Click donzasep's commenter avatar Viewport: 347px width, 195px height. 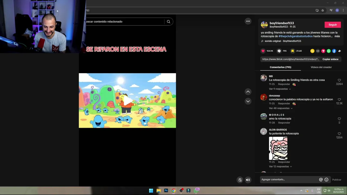(x=264, y=97)
